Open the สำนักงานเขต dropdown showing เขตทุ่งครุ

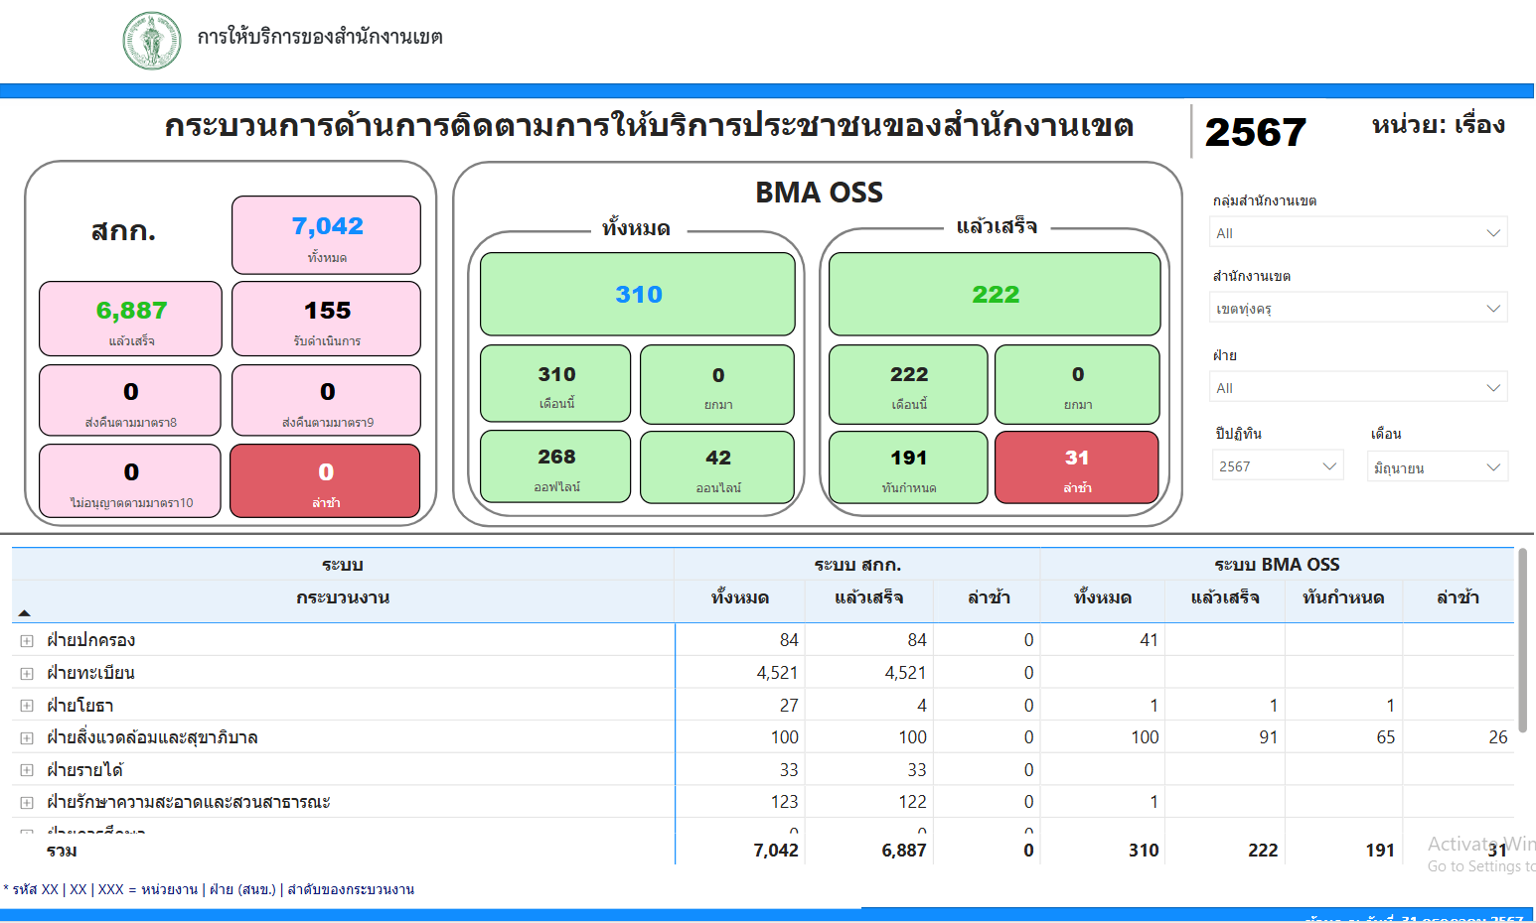[1357, 309]
